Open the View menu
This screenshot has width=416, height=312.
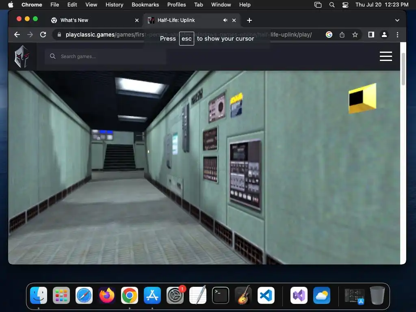[x=91, y=4]
